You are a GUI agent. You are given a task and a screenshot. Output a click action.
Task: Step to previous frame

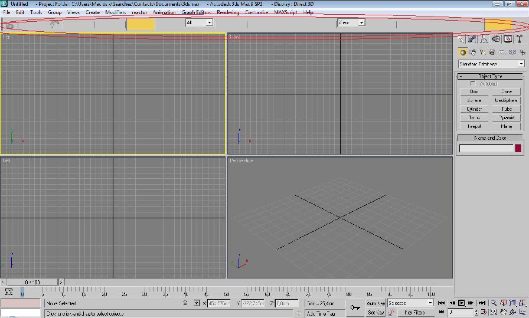[452, 303]
